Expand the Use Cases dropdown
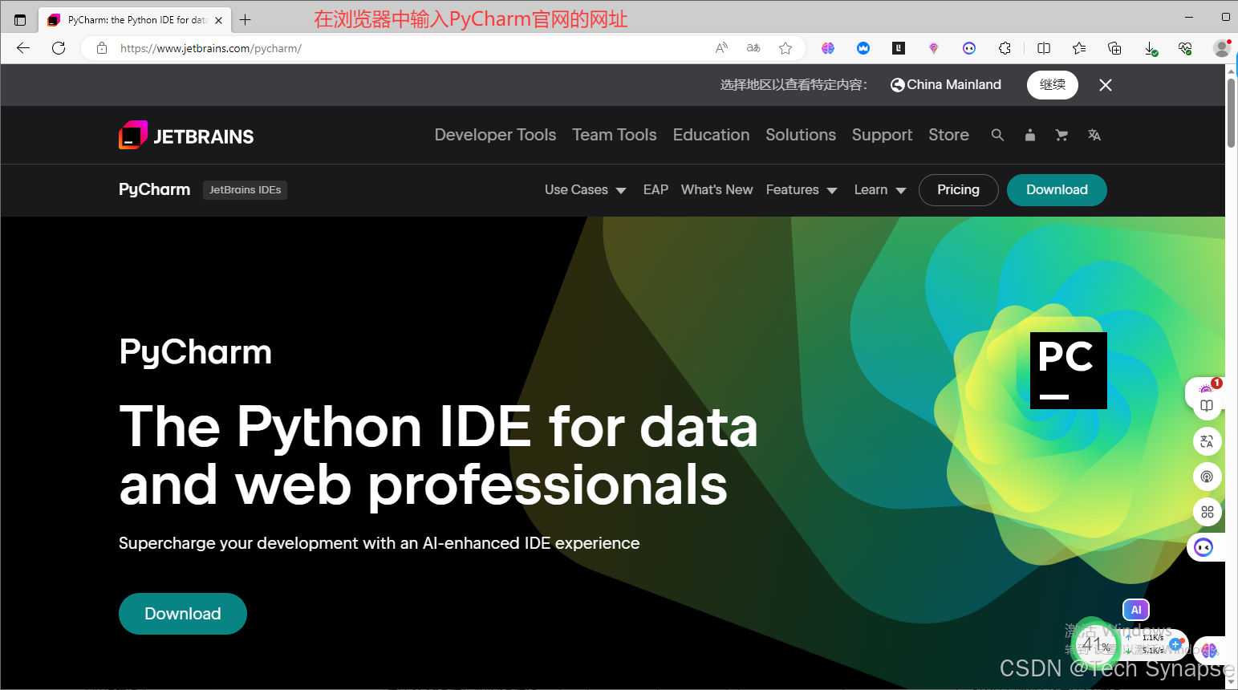Viewport: 1238px width, 690px height. pos(586,190)
